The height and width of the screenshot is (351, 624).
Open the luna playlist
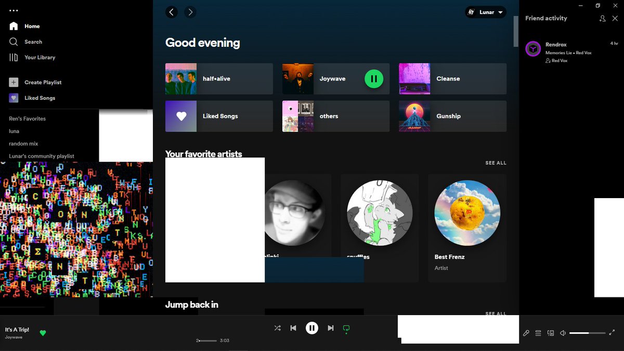pyautogui.click(x=14, y=131)
